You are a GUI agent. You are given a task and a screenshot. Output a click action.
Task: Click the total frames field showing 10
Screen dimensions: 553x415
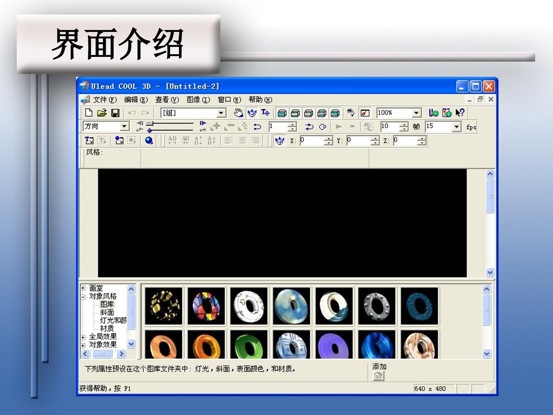point(390,126)
